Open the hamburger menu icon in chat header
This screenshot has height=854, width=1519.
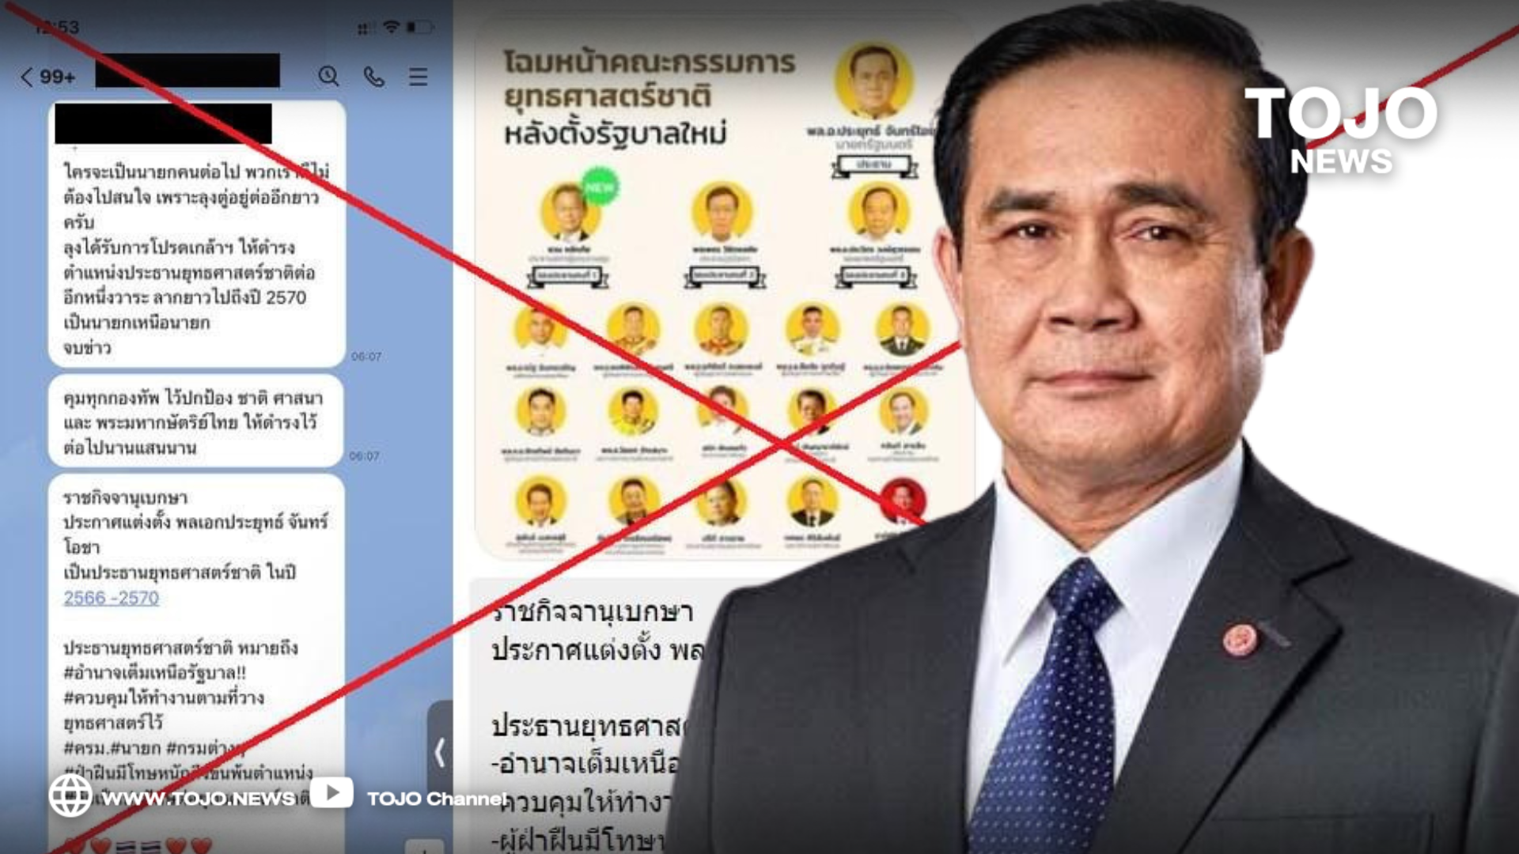419,76
